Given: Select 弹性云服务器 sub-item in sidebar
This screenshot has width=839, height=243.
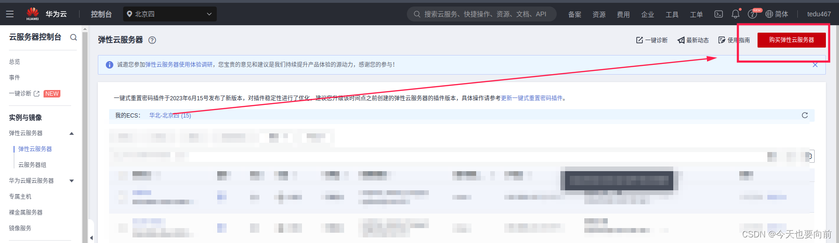Looking at the screenshot, I should pos(35,149).
